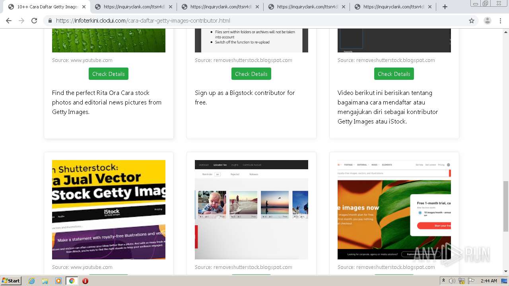Close the Cara Daftar Getty Images tab
Viewport: 509px width, 286px height.
84,7
